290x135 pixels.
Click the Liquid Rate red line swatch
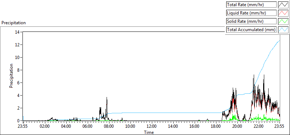click(x=283, y=13)
